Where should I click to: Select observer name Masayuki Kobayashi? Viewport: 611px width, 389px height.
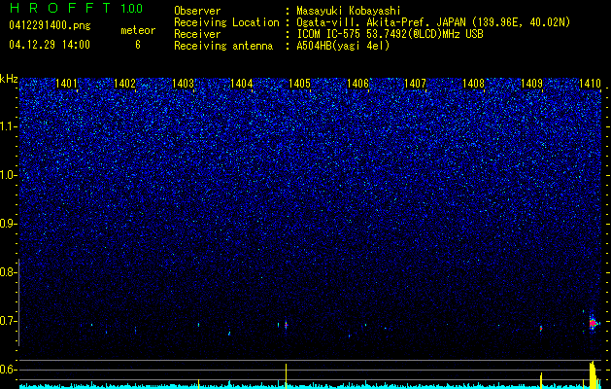[x=349, y=11]
